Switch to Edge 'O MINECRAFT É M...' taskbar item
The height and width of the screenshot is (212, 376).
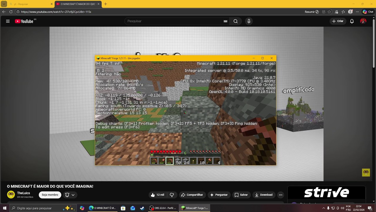coord(103,208)
